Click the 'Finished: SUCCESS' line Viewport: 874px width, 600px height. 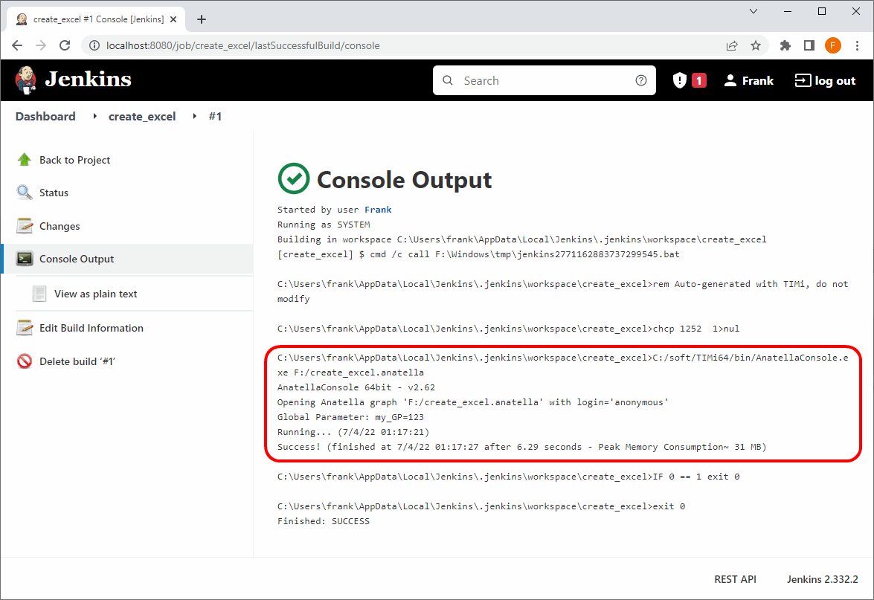[324, 521]
